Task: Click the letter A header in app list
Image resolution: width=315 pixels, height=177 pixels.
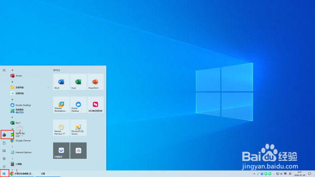Action: tap(12, 70)
